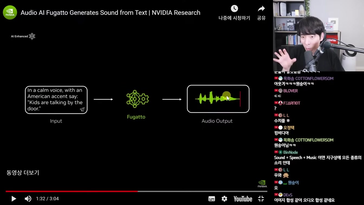364x205 pixels.
Task: Select chat user BinNode
Action: (290, 152)
